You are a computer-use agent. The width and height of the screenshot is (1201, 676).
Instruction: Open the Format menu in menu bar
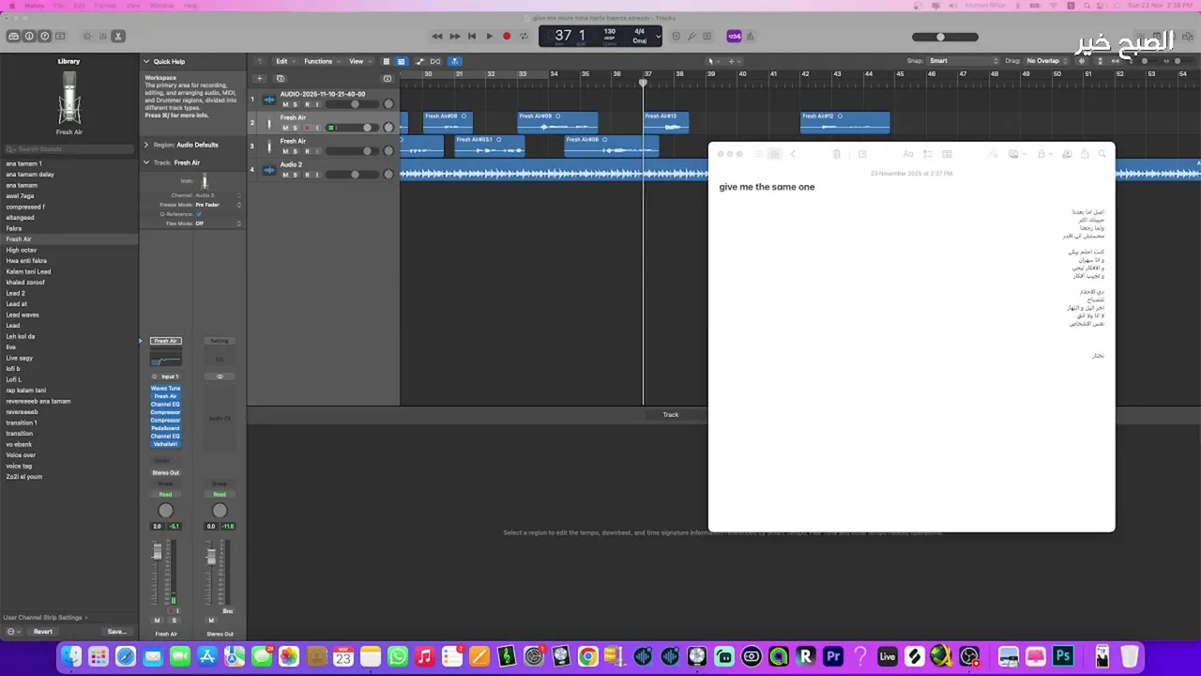(x=105, y=6)
